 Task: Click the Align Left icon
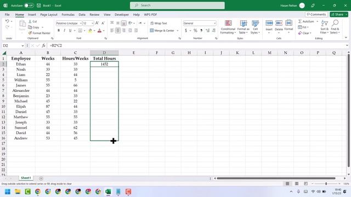[x=112, y=31]
